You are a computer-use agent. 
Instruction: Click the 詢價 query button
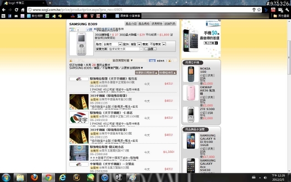151,49
